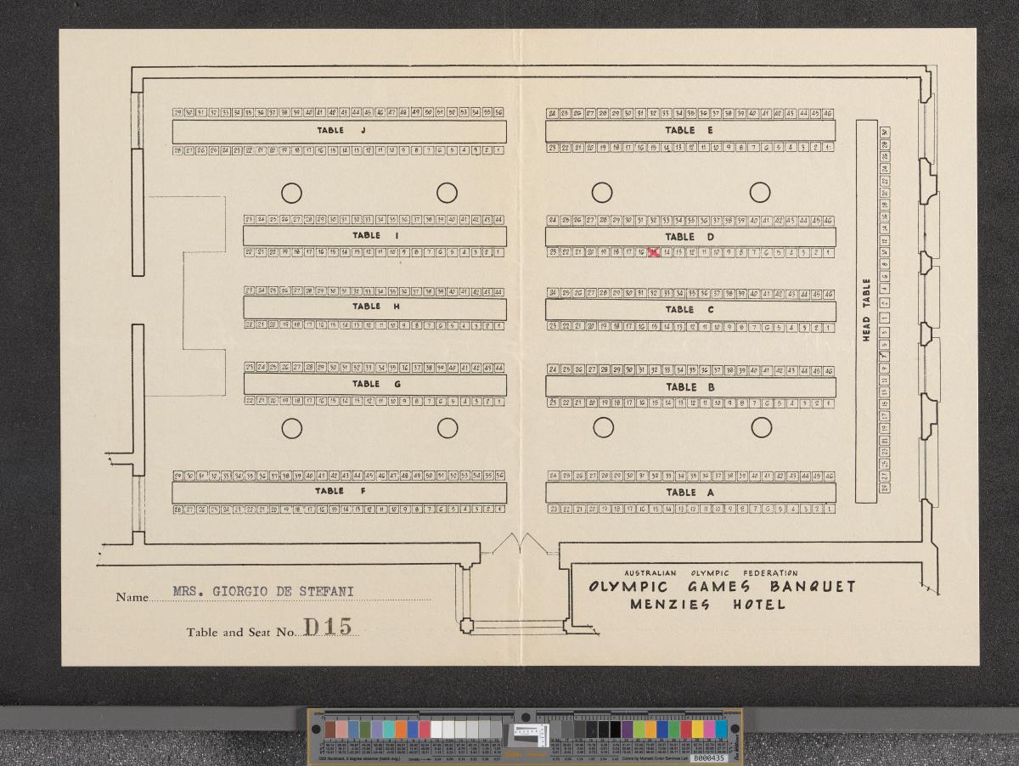Click seat 1 at Table D
This screenshot has width=1019, height=766.
pyautogui.click(x=828, y=252)
